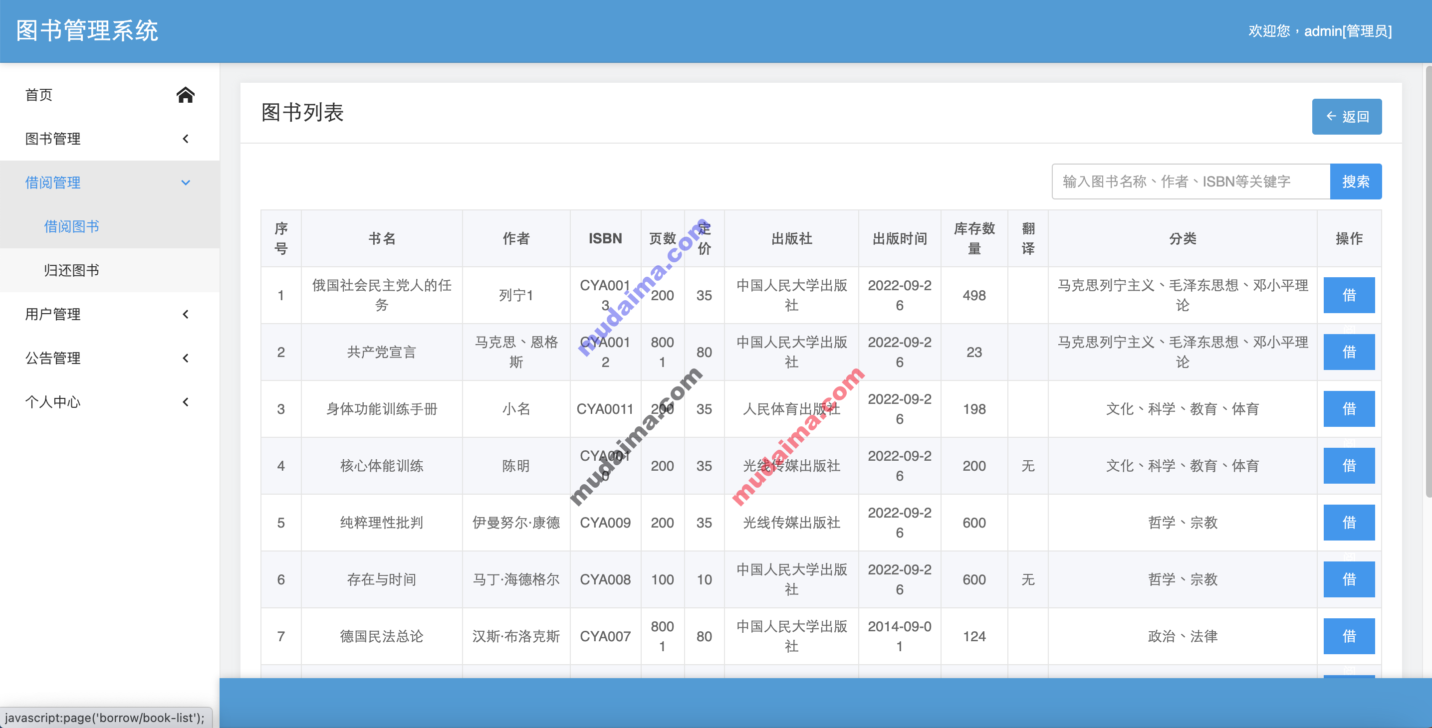Borrow 共产党宣言 with the 借 button
The width and height of the screenshot is (1432, 728).
(1349, 352)
